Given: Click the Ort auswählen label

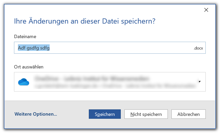Looking at the screenshot, I should click(29, 67).
